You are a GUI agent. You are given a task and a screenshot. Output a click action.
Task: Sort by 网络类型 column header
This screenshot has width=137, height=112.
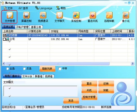click(x=86, y=31)
